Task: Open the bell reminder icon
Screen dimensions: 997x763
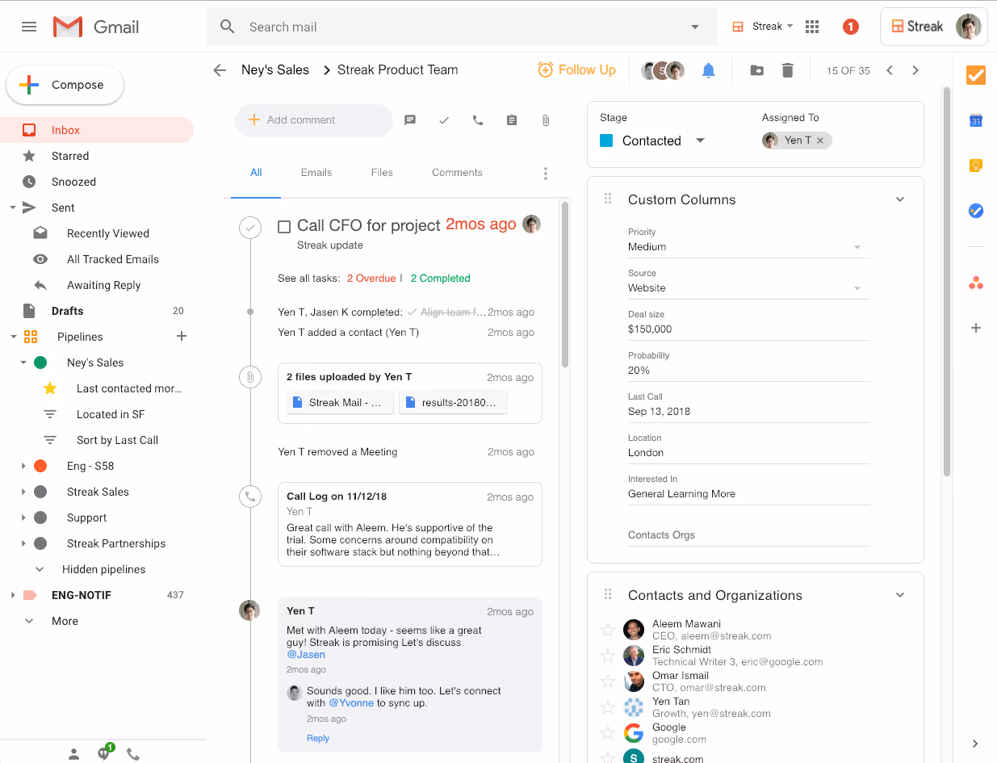Action: [x=709, y=70]
